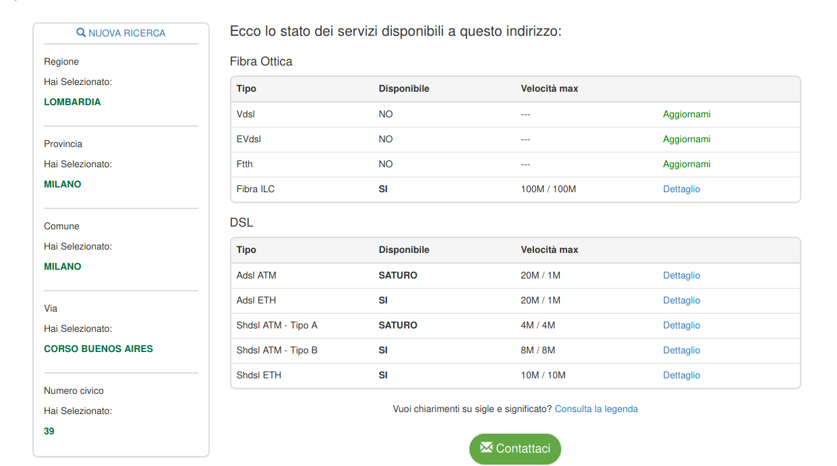Click the envelope icon on Contattaci button
The height and width of the screenshot is (466, 837).
[486, 448]
